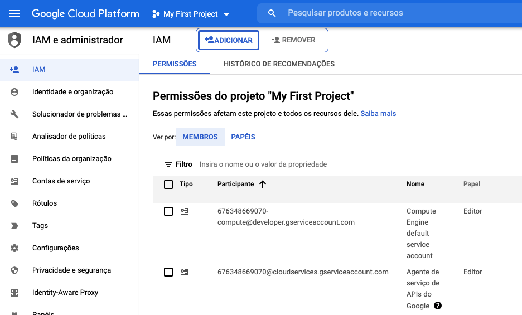Switch to the PERMISSÕES tab
The height and width of the screenshot is (315, 522).
175,64
